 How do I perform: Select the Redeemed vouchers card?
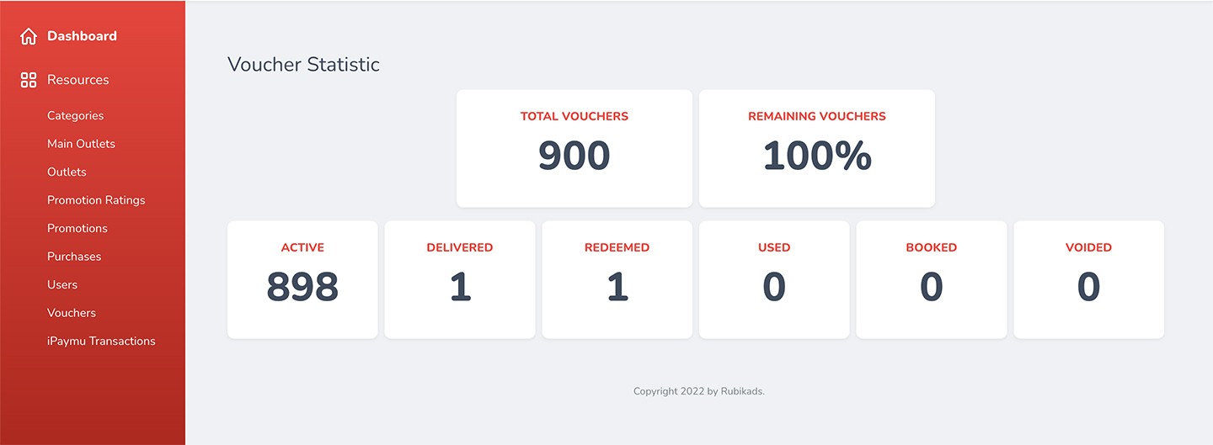(617, 279)
